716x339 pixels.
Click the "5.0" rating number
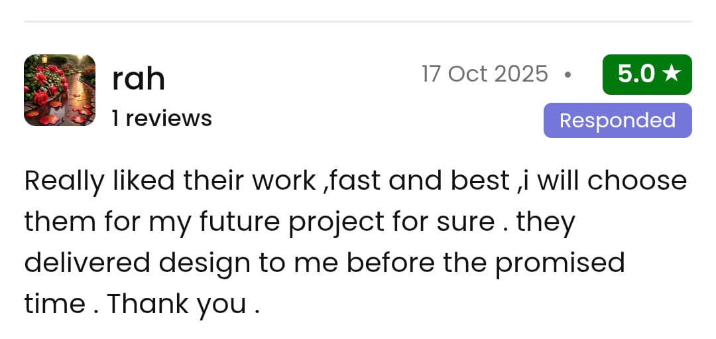click(x=636, y=74)
